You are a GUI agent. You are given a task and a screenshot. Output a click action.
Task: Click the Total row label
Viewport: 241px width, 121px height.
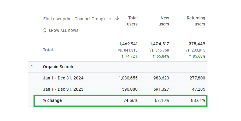tap(48, 50)
